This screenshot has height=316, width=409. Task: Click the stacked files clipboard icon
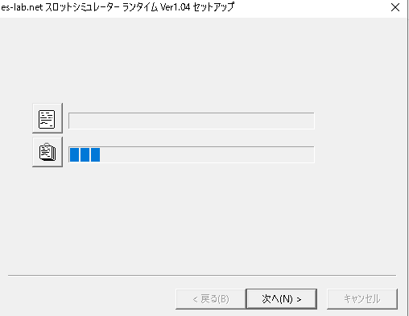point(48,152)
